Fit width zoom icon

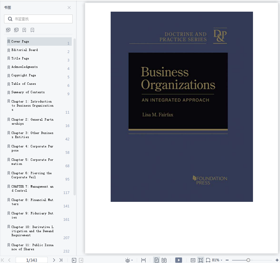(x=208, y=260)
